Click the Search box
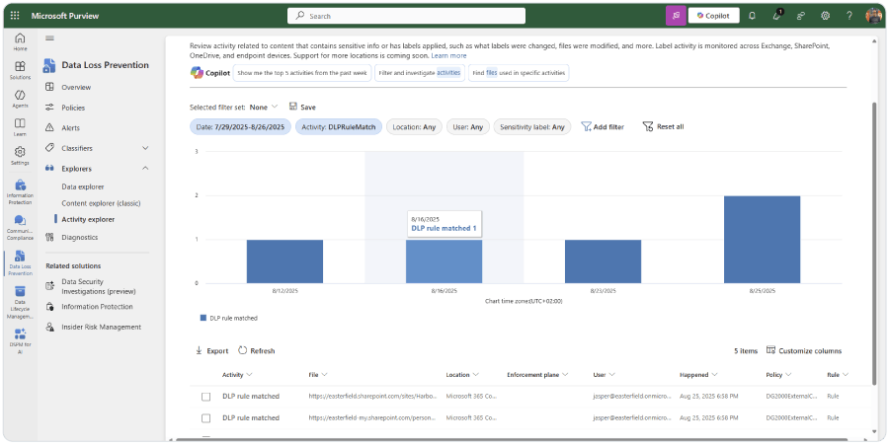This screenshot has height=446, width=889. pos(407,16)
